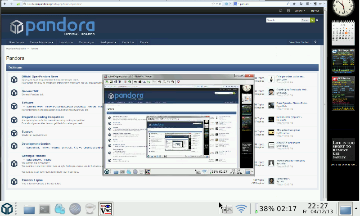The image size is (360, 216).
Task: Click magnifier in Firefox search box
Action: (x=288, y=4)
